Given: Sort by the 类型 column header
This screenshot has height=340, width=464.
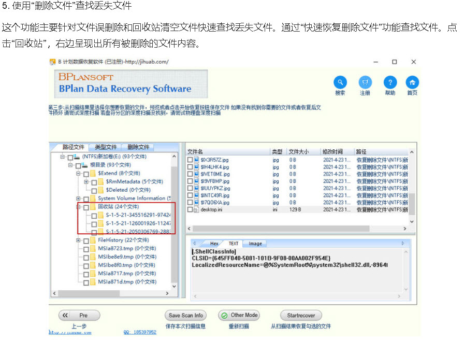Looking at the screenshot, I should point(278,152).
